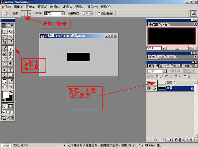Open the painting mode dropdown
Viewport: 198px width, 148px height.
pyautogui.click(x=63, y=13)
